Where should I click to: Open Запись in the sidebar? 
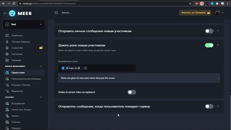15,116
